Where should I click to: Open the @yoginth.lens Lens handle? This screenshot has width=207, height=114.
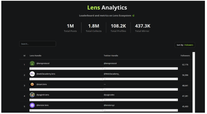coord(43,95)
